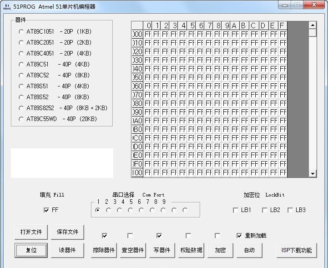Select the 000 row header
The height and width of the screenshot is (268, 328).
[137, 34]
